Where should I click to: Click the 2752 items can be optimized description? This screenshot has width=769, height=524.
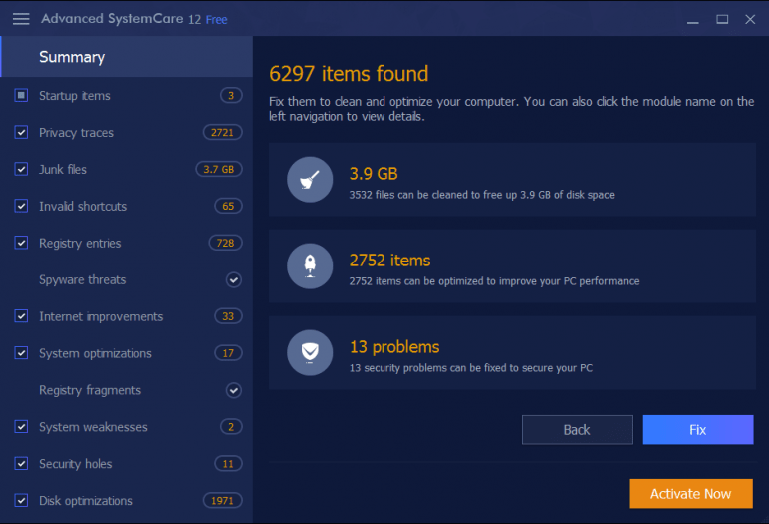(494, 281)
